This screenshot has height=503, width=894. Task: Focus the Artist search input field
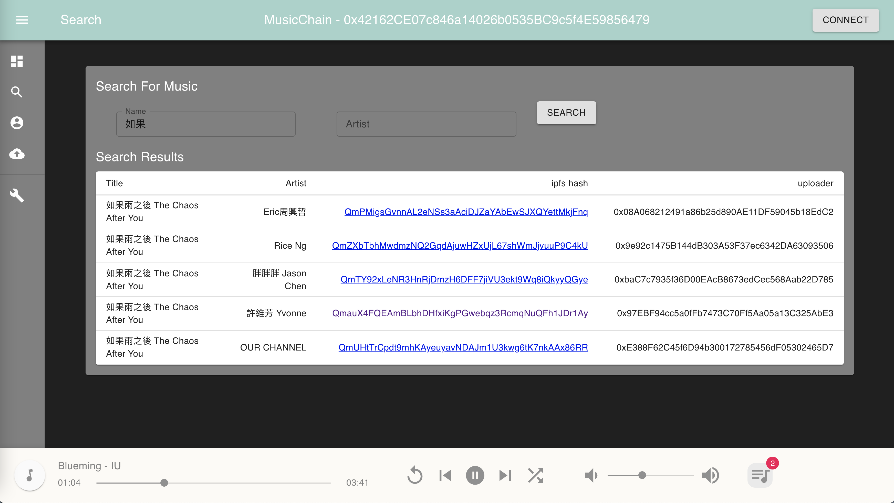point(426,124)
